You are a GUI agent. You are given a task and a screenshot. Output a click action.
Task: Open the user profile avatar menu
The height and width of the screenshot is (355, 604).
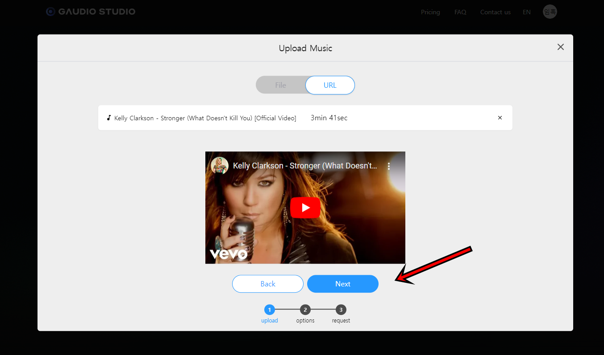coord(550,12)
